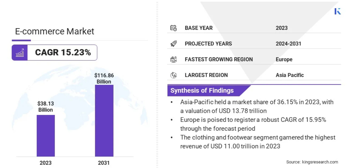Click the clothing and footwear segment bullet
This screenshot has height=168, width=348.
[257, 142]
